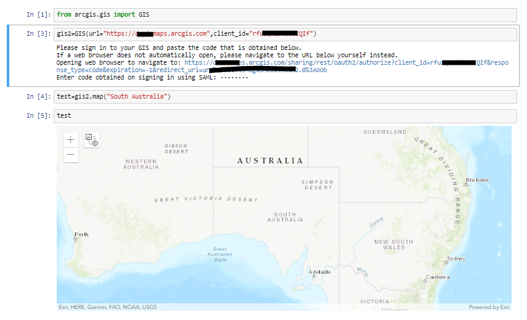Click the Murray river label
This screenshot has width=527, height=320.
tap(362, 271)
